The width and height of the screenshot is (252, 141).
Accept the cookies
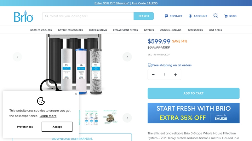point(57,127)
